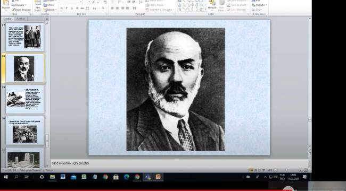Select the slide 27 thumbnail

(x=24, y=37)
